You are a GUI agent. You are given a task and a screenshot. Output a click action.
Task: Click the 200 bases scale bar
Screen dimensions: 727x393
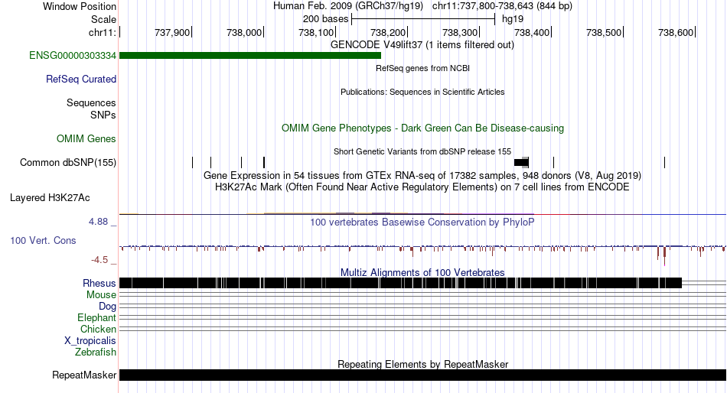pyautogui.click(x=423, y=19)
